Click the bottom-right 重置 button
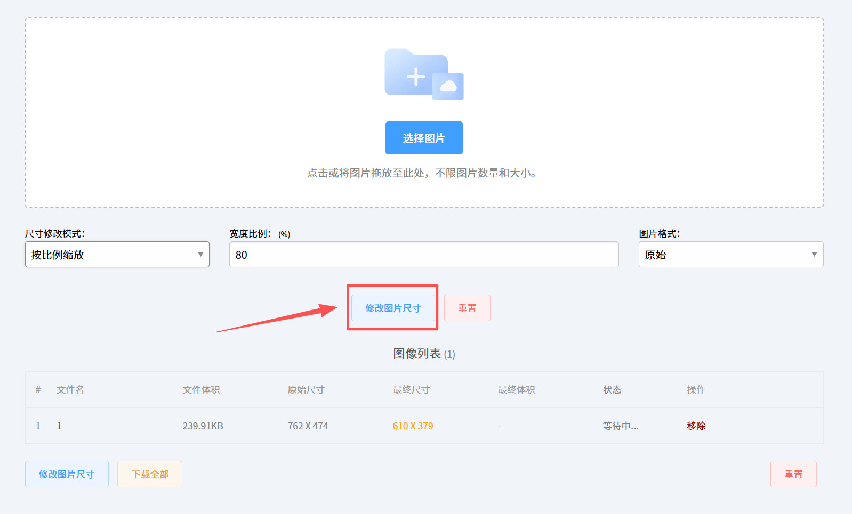Viewport: 852px width, 514px height. coord(793,474)
